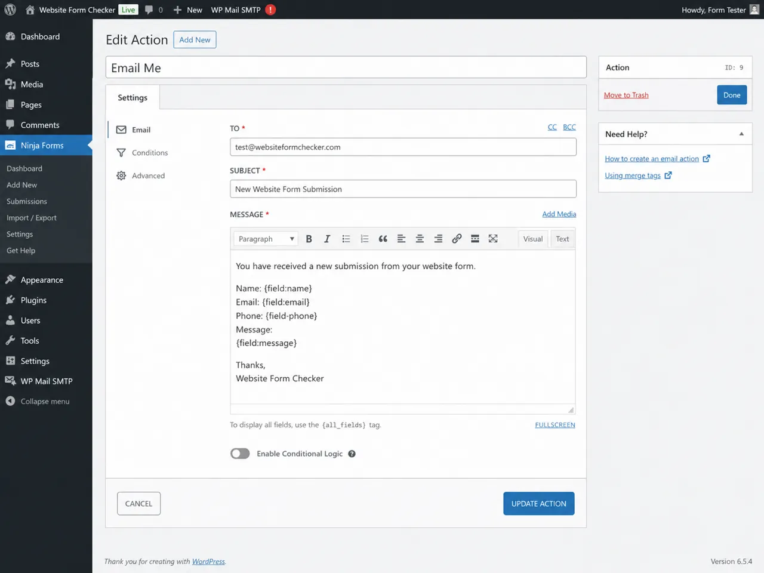Align text center in message editor

tap(420, 239)
